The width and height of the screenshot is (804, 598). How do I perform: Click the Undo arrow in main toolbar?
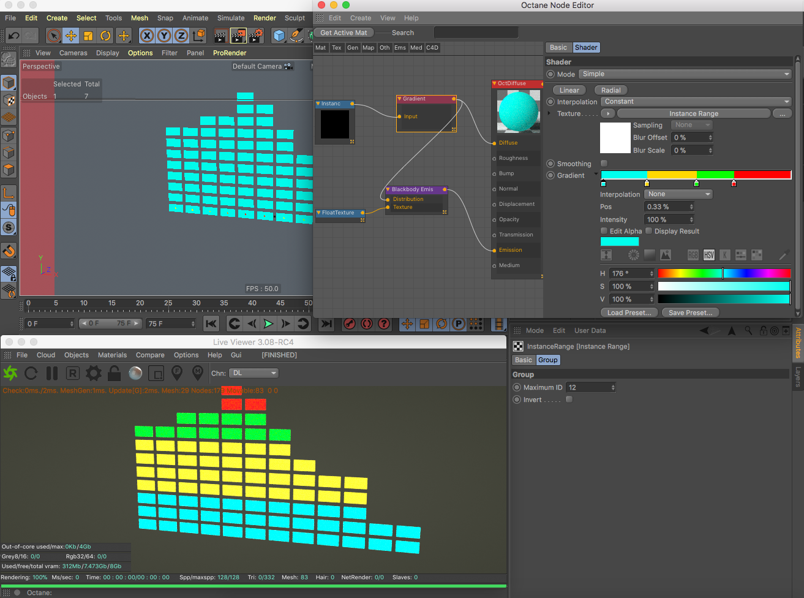[x=13, y=36]
